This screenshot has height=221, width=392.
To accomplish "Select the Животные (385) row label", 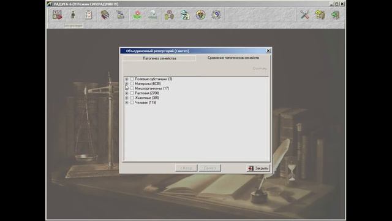I will tap(147, 98).
